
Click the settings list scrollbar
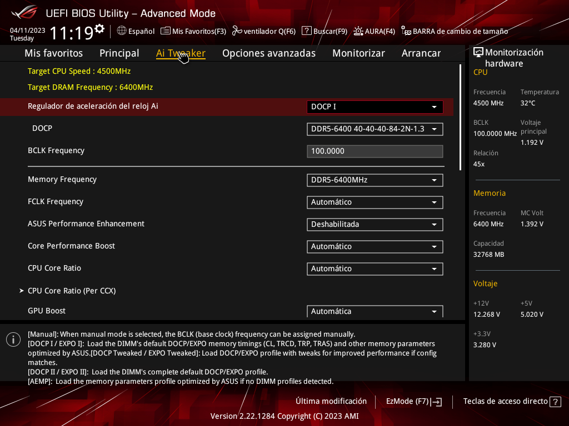pyautogui.click(x=460, y=118)
